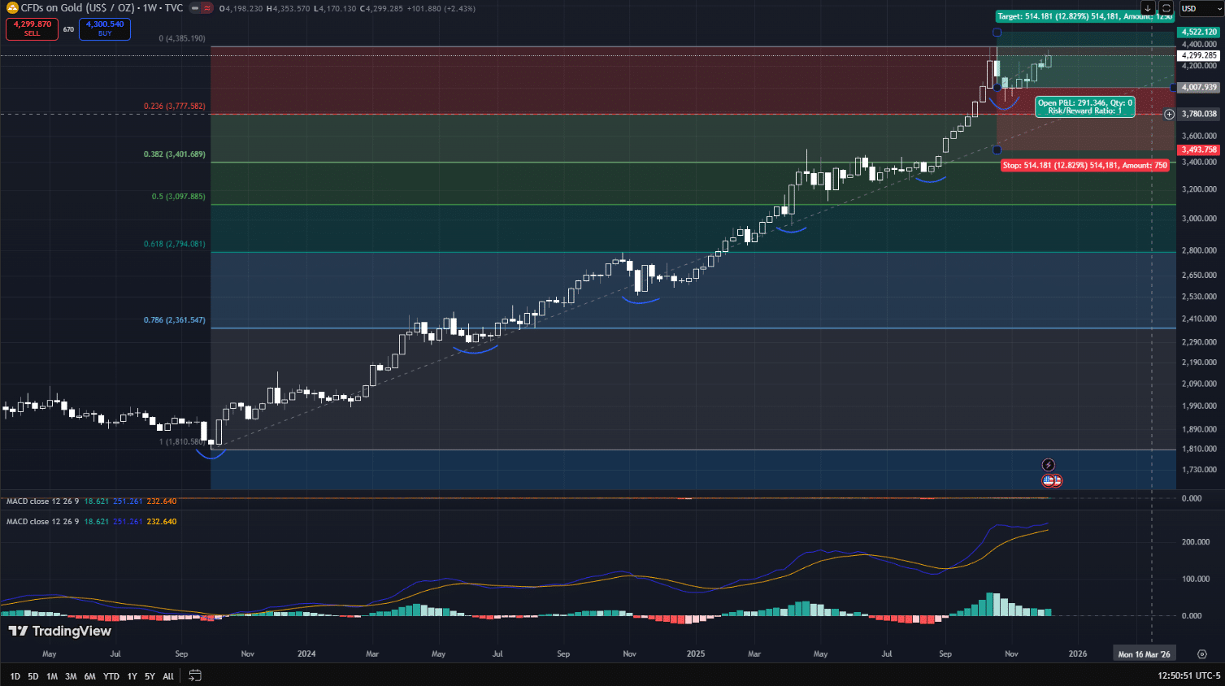Click the 2025 time axis label
The width and height of the screenshot is (1225, 686).
(x=696, y=653)
